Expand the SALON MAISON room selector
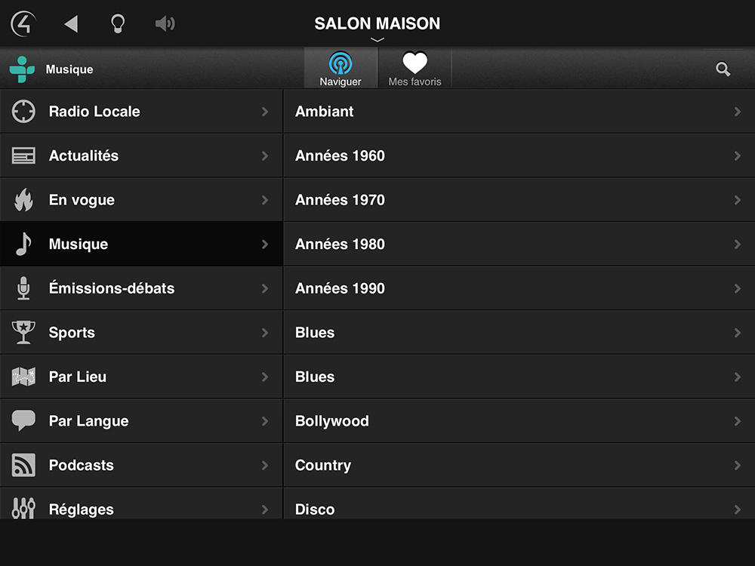755x566 pixels. tap(377, 28)
